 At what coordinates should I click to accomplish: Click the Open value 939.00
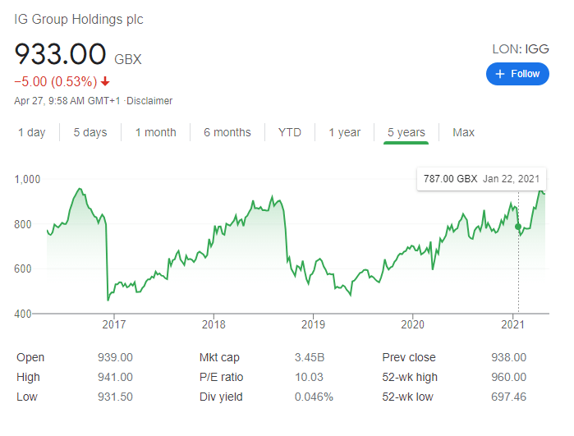[115, 357]
